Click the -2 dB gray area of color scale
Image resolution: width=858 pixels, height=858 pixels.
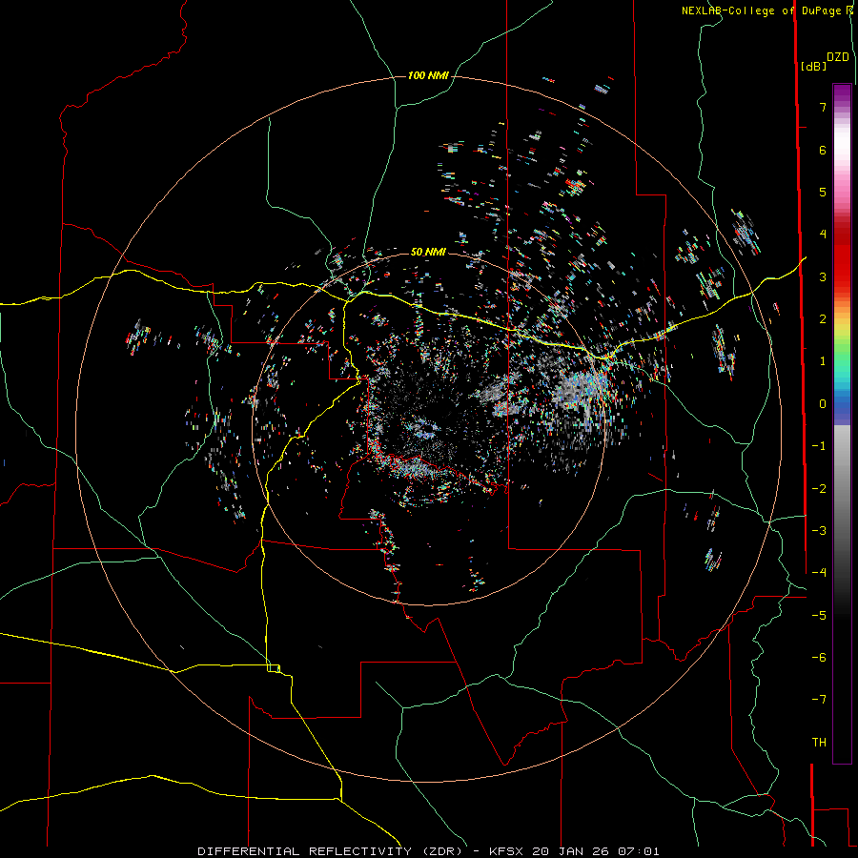click(842, 489)
